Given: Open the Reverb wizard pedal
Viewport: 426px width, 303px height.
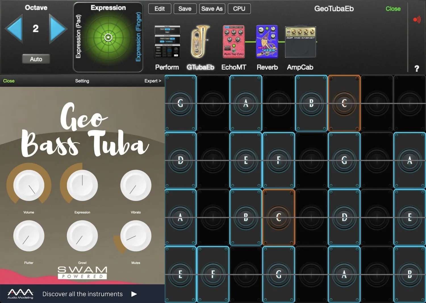Looking at the screenshot, I should [x=267, y=42].
